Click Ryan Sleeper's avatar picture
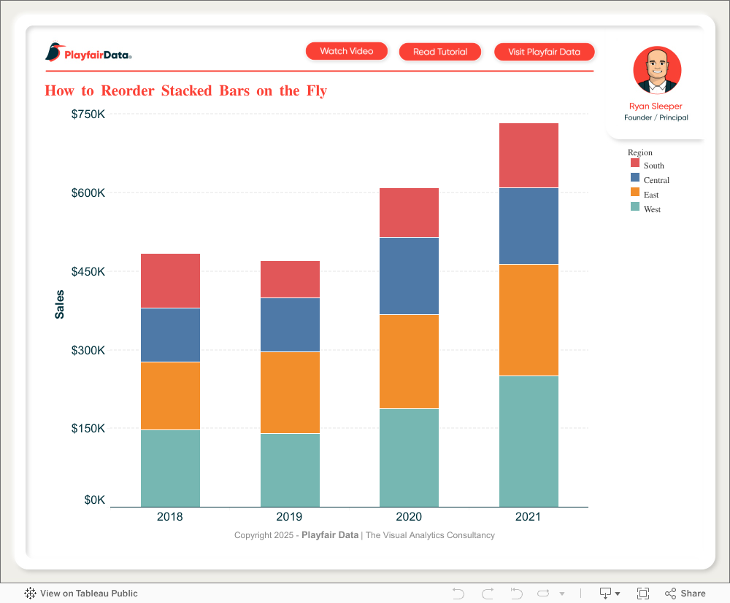Image resolution: width=730 pixels, height=603 pixels. click(656, 71)
